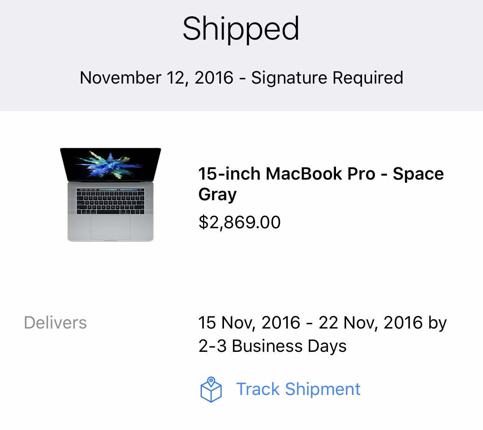
Task: Tap the Touch Bar strip in laptop image
Action: coord(110,189)
